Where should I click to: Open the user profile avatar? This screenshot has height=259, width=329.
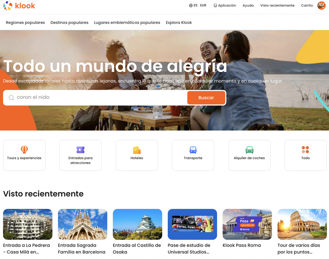pos(321,5)
